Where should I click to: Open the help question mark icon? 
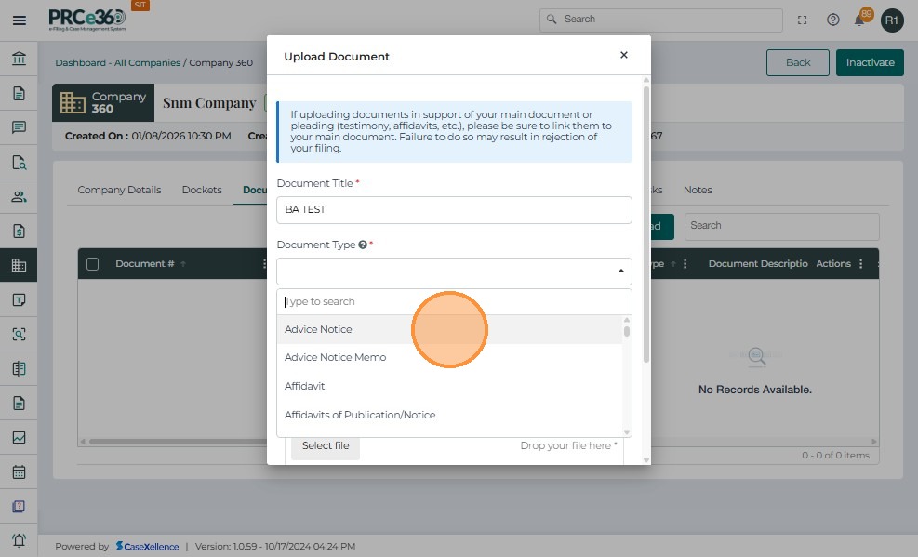pyautogui.click(x=833, y=20)
